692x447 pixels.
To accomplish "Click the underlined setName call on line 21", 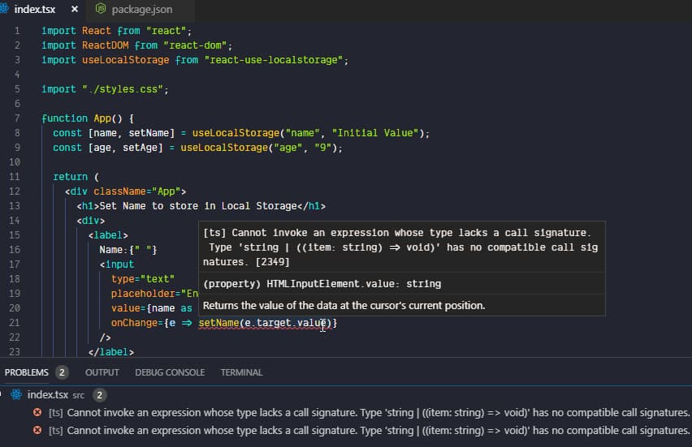I will [x=218, y=323].
